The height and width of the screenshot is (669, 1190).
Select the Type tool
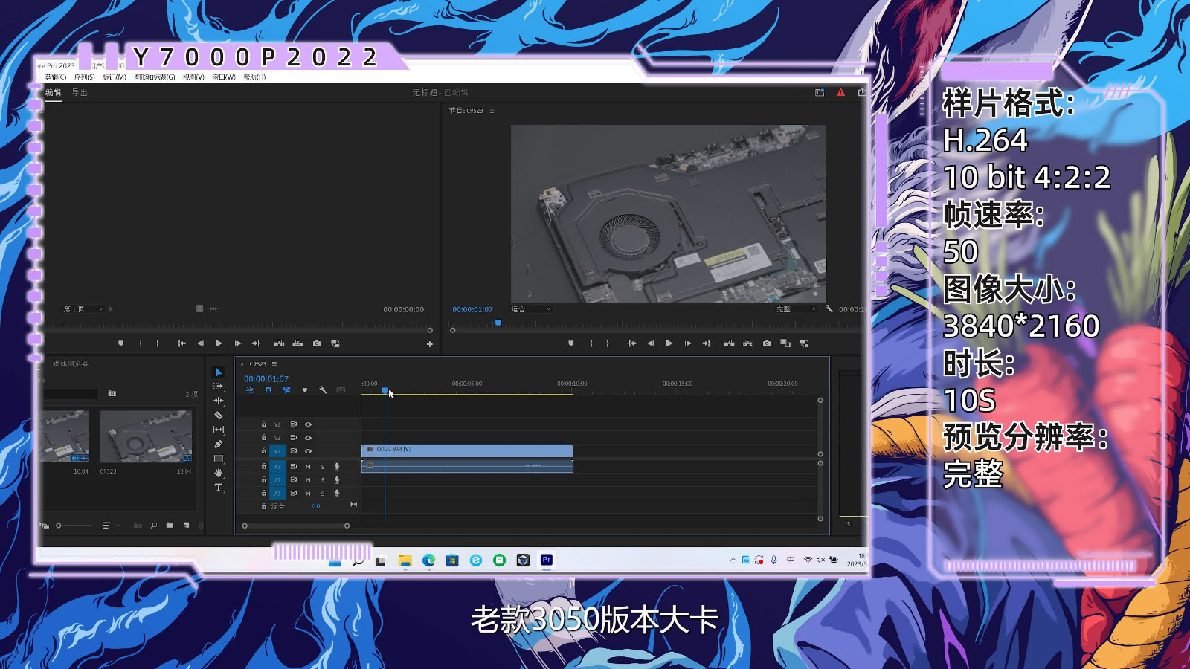click(x=218, y=488)
